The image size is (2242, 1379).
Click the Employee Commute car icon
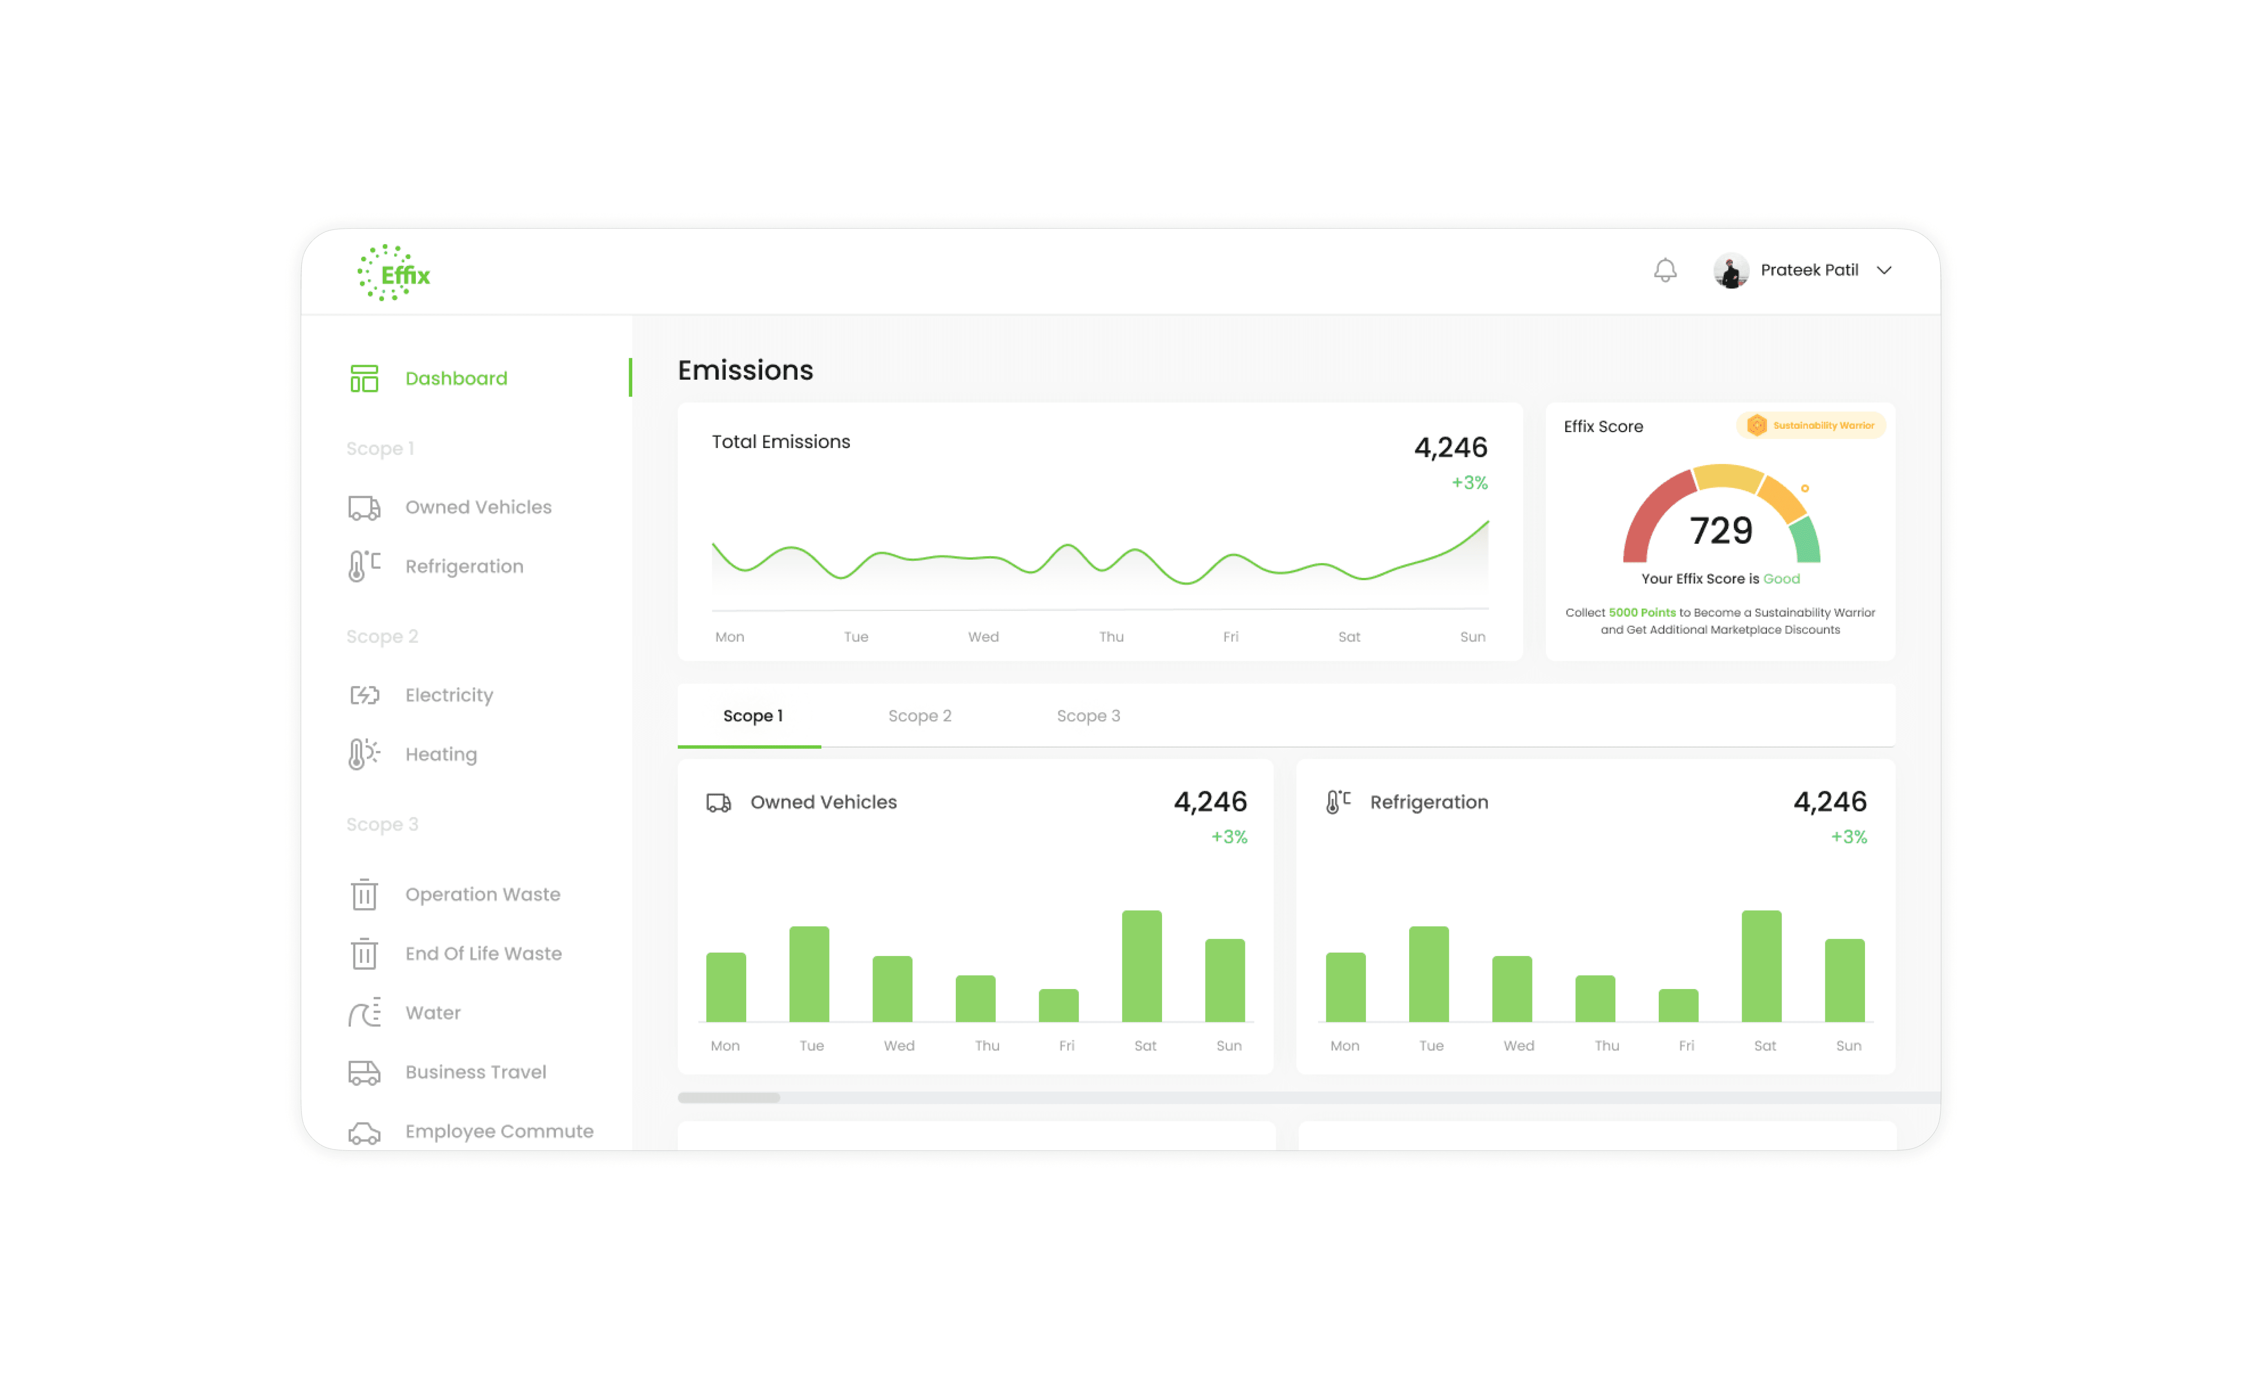(x=364, y=1133)
